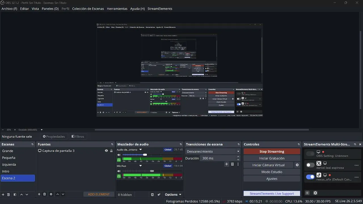Open the StreamElements menu
This screenshot has width=363, height=204.
pos(160,9)
